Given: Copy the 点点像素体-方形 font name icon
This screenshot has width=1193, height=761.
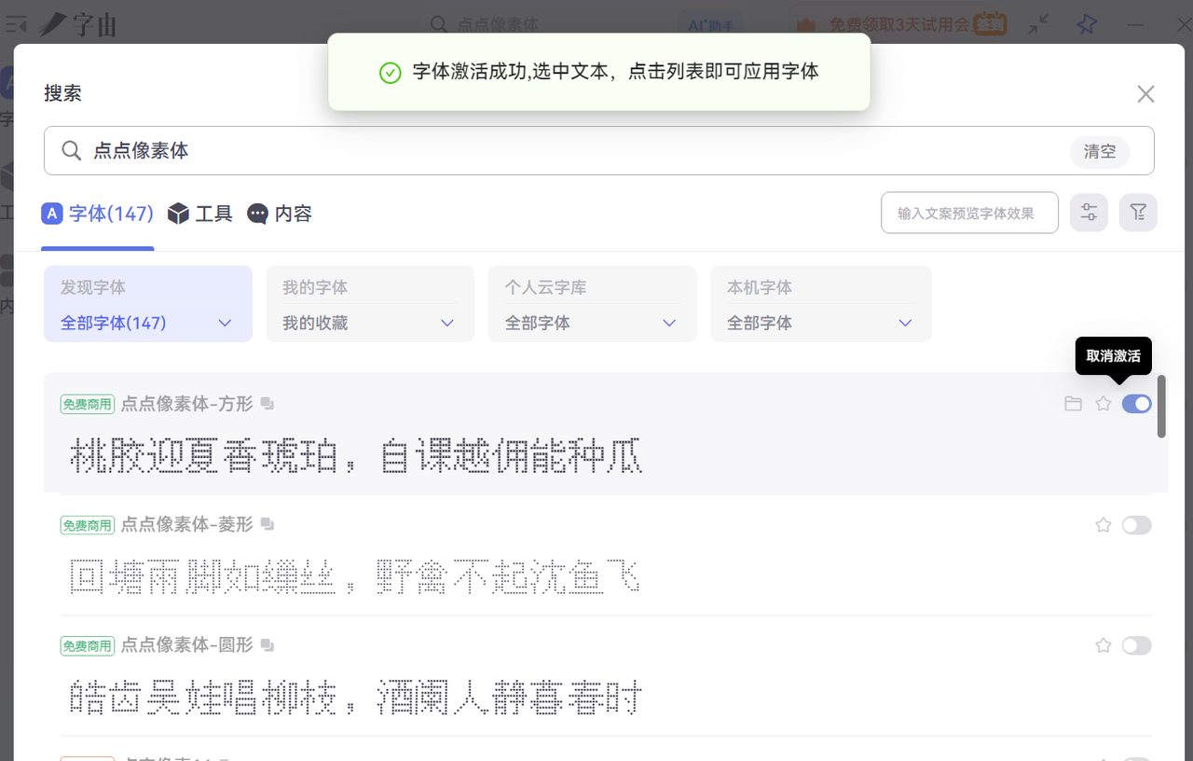Looking at the screenshot, I should (x=267, y=404).
